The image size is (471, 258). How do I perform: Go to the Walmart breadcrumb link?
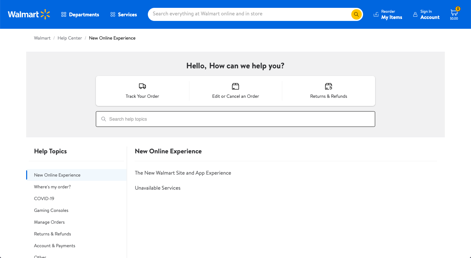(42, 38)
